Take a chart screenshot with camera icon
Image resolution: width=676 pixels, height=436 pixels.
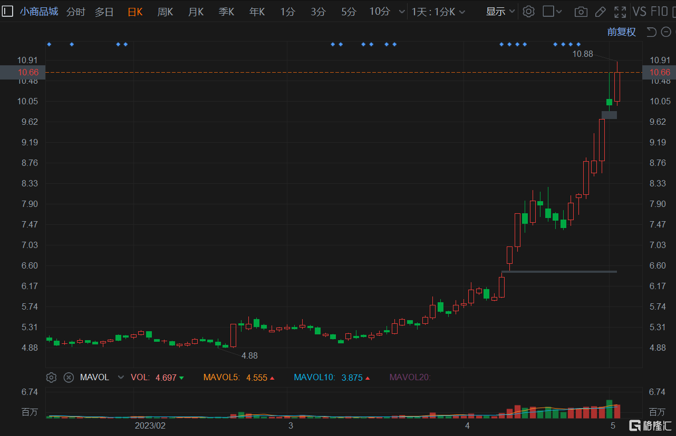(x=581, y=12)
